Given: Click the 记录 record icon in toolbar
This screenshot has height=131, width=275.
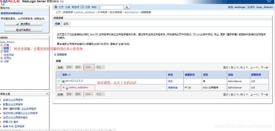Looking at the screenshot, I should click(83, 7).
